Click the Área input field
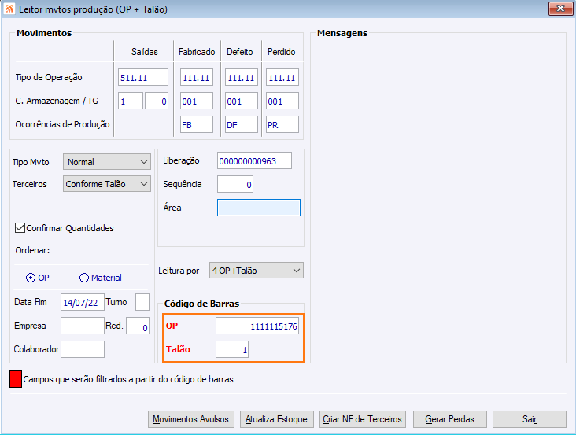The height and width of the screenshot is (435, 576). click(x=259, y=208)
